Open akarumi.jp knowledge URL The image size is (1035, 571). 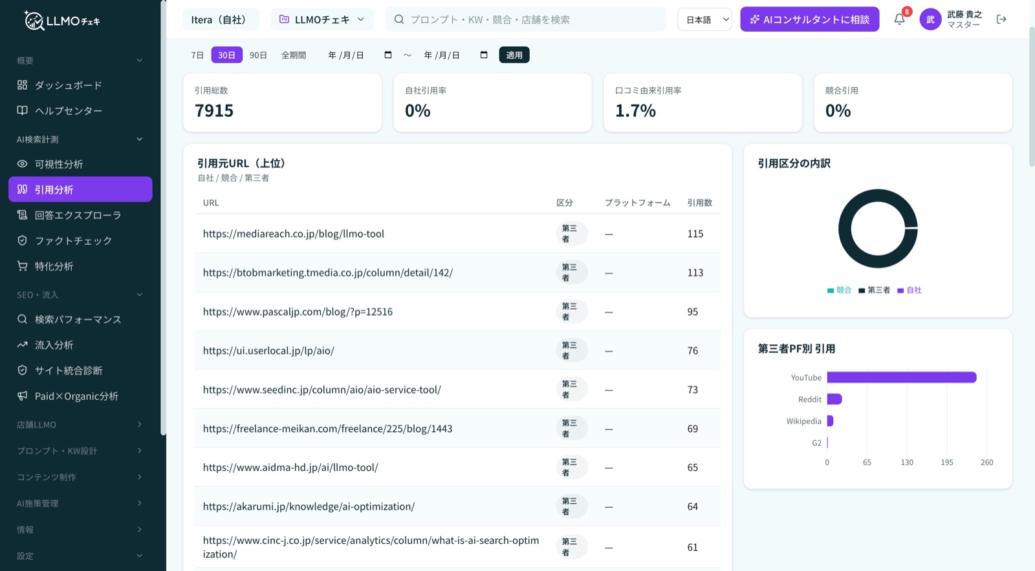pos(309,506)
